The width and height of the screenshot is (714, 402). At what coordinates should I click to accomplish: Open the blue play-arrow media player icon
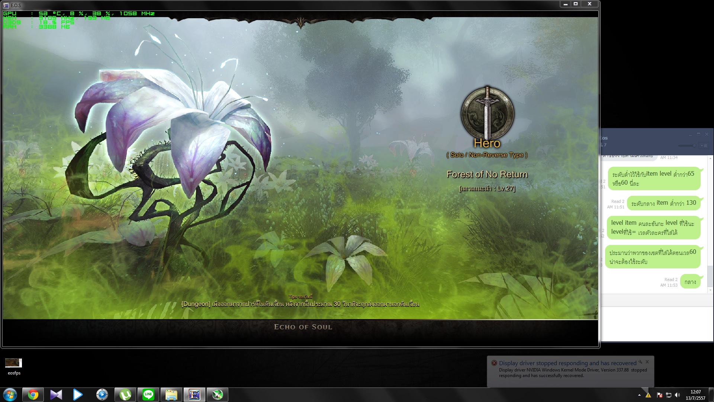pyautogui.click(x=78, y=395)
